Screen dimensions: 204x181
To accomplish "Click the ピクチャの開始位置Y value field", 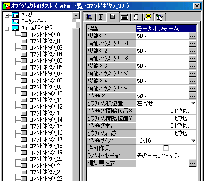I will pyautogui.click(x=166, y=118).
